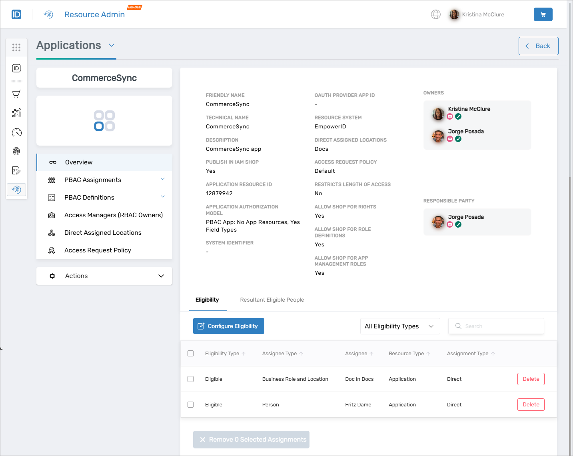Click the Kristina McClure owner name

tap(469, 109)
